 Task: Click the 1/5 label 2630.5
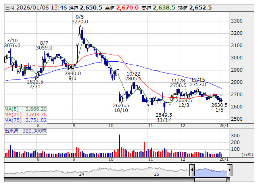pos(219,105)
